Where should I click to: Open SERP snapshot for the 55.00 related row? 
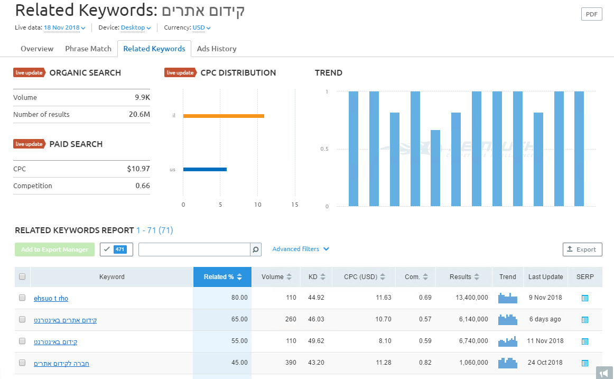pos(585,341)
